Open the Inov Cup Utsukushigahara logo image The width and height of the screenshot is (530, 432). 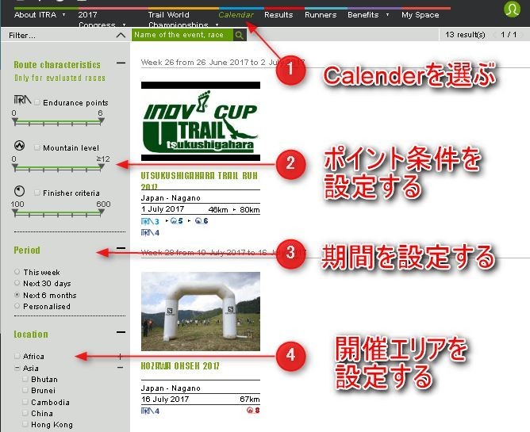(201, 121)
